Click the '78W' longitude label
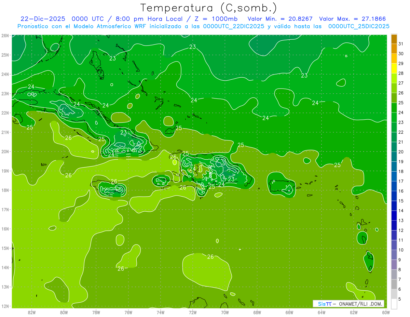This screenshot has height=317, width=410. point(96,312)
